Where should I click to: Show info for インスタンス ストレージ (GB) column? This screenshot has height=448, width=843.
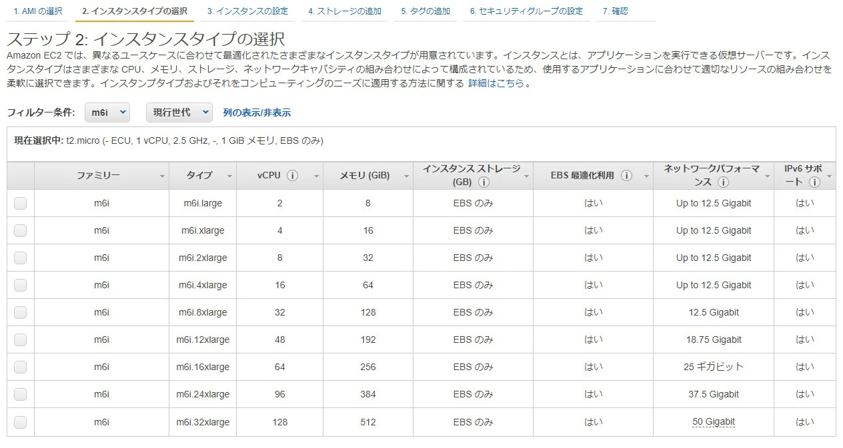coord(484,182)
